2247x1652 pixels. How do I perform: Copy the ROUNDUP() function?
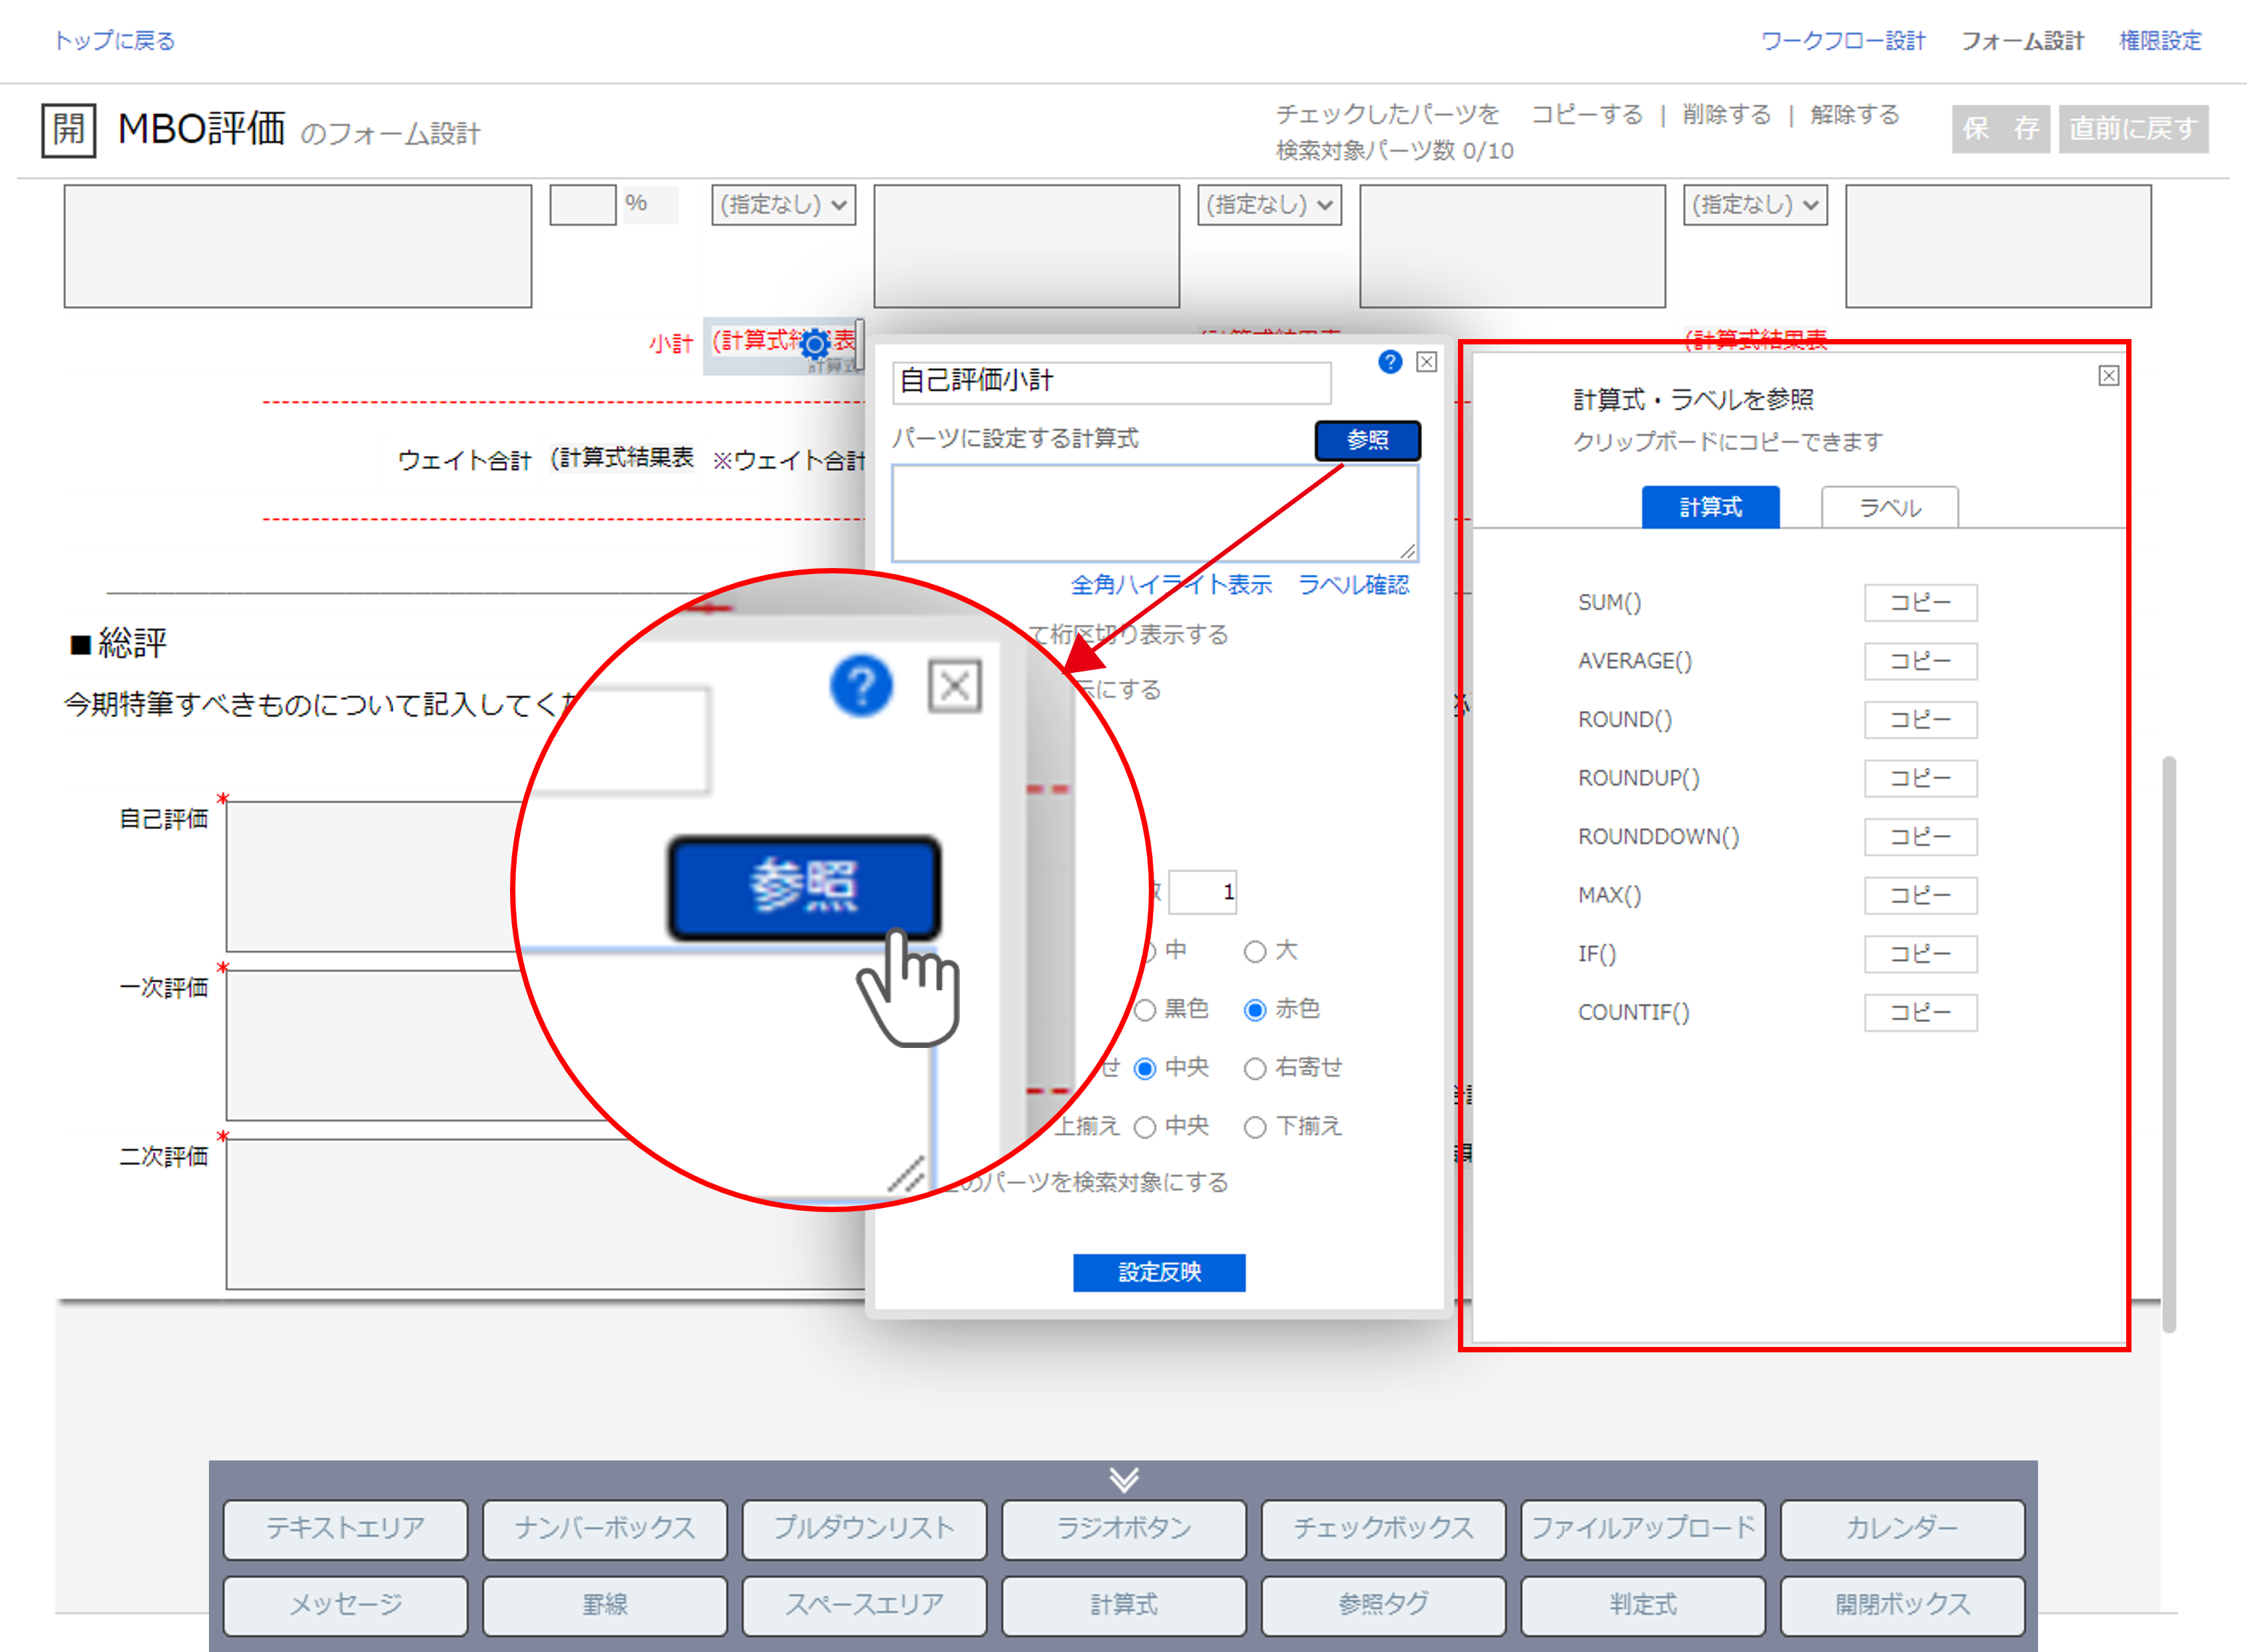pyautogui.click(x=1920, y=778)
